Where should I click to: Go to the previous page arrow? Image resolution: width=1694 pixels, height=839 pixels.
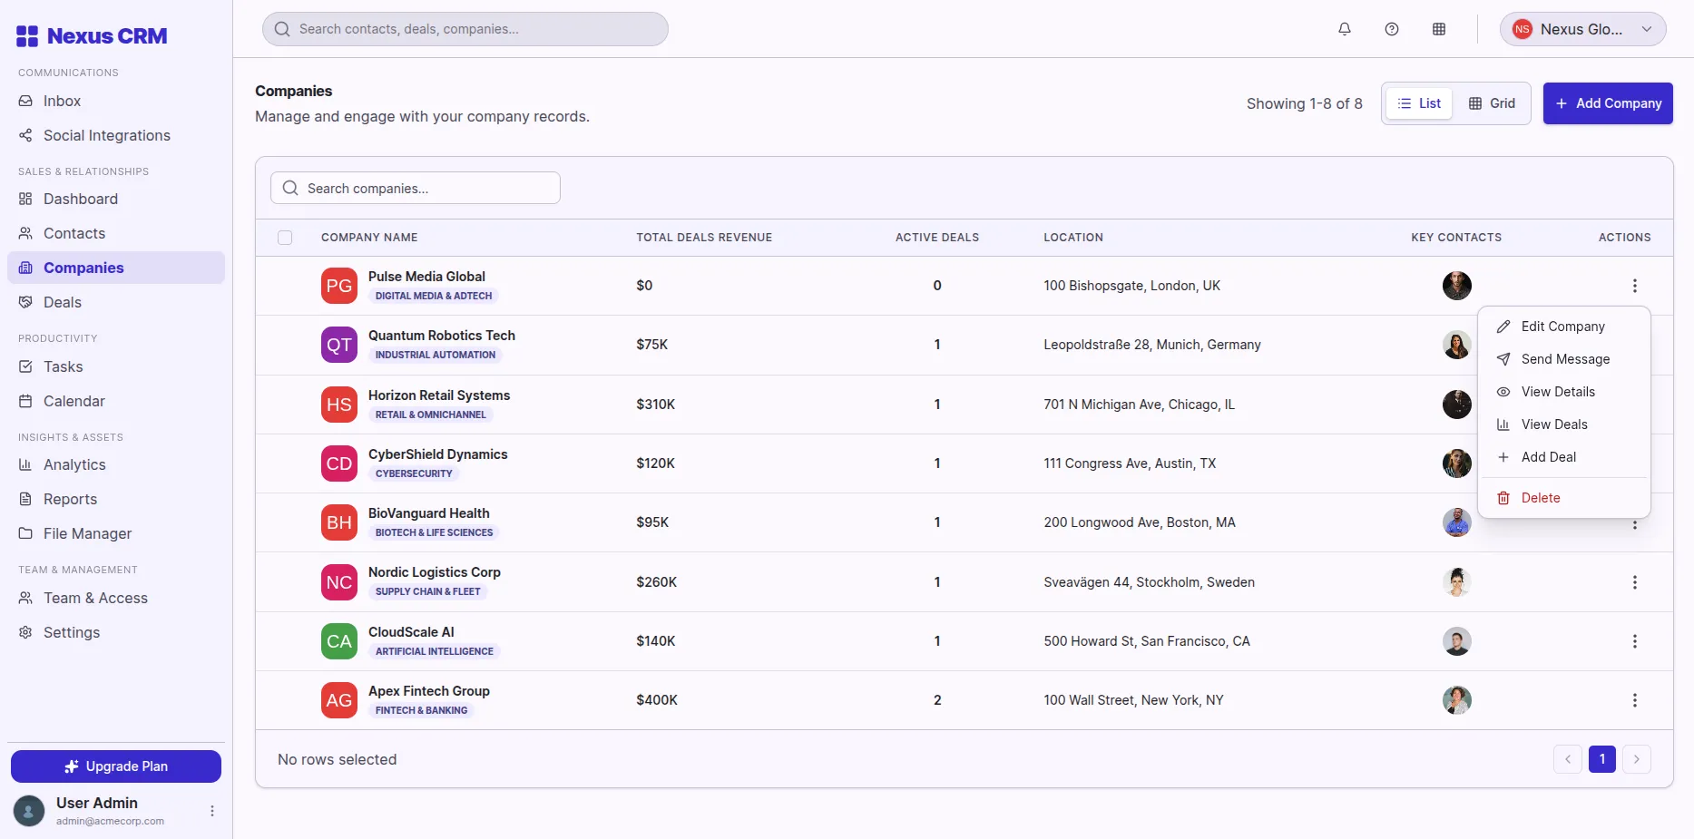(1568, 759)
